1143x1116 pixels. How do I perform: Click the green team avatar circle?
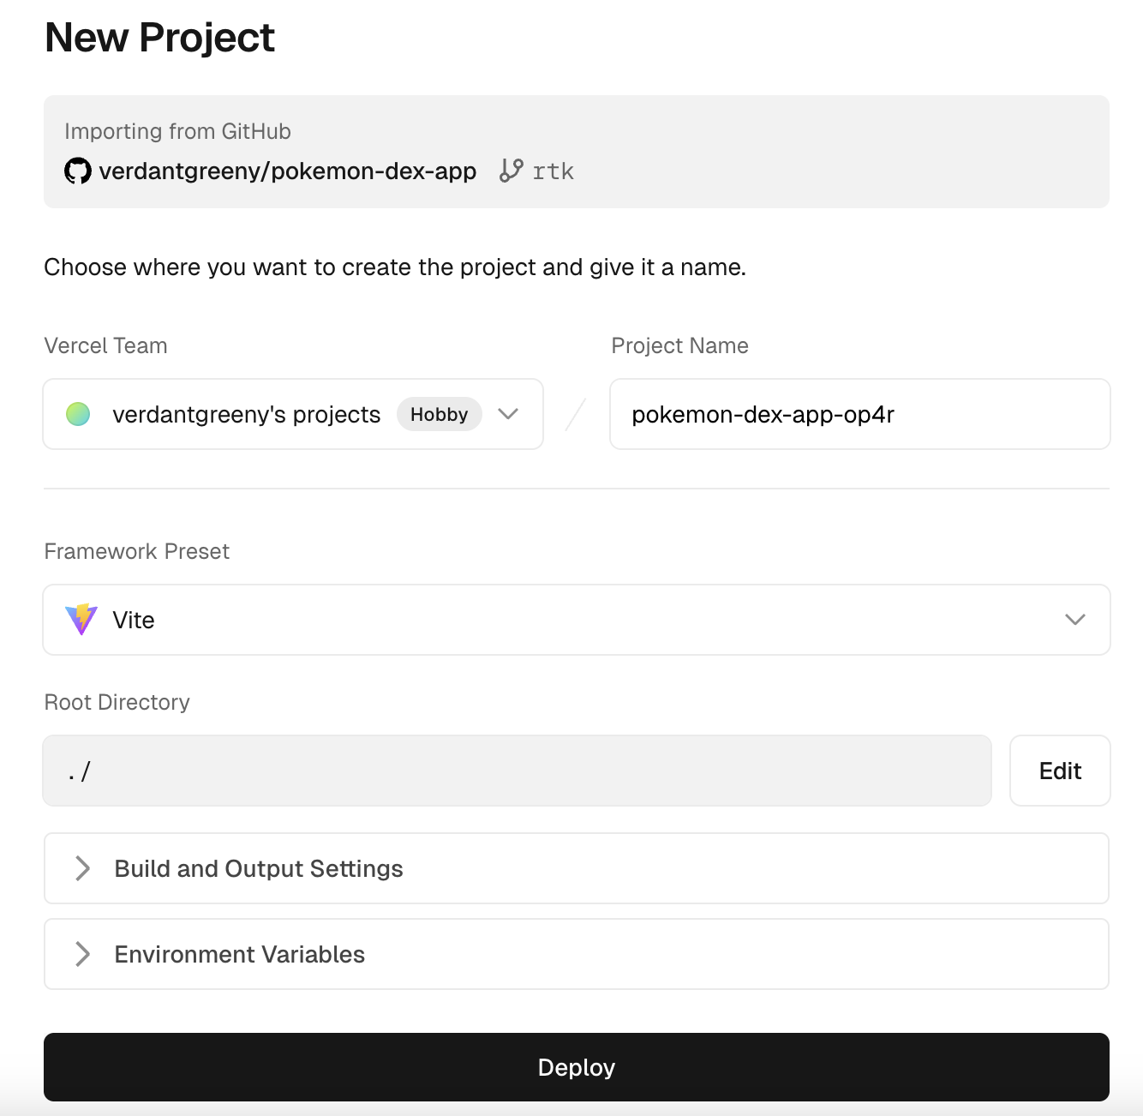(78, 414)
